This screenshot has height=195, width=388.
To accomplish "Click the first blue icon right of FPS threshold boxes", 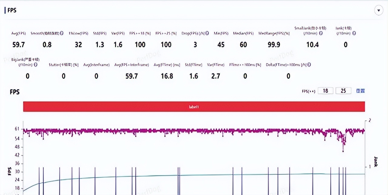I will coord(358,91).
